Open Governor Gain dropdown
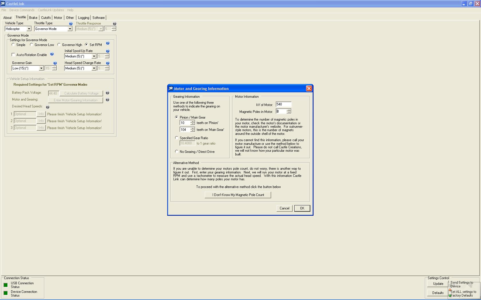Screen dimensions: 481x300 [41, 68]
